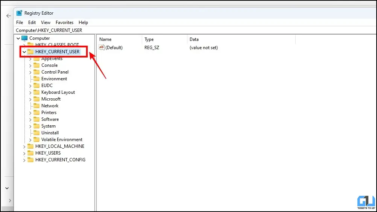Select the HKEY_USERS hive label

[48, 153]
